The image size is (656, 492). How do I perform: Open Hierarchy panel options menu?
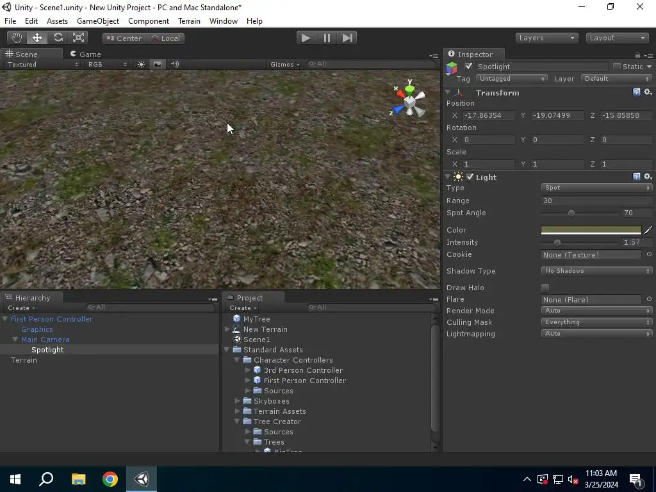click(213, 299)
